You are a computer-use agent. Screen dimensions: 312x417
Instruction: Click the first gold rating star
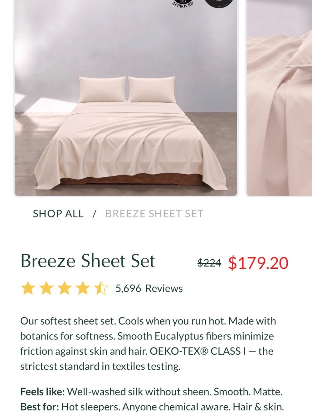tap(28, 288)
